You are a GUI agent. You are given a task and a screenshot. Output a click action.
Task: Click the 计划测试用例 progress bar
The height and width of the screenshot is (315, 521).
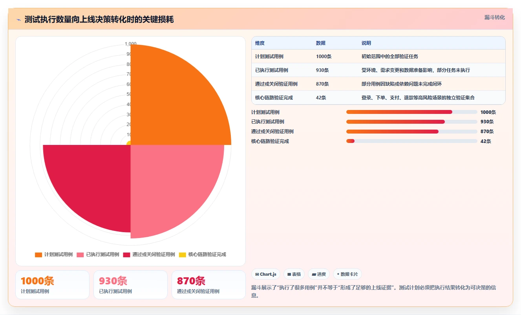(x=412, y=112)
